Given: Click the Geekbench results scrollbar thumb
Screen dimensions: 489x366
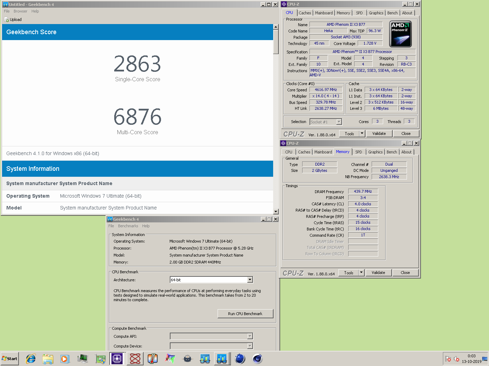Looking at the screenshot, I should click(x=276, y=42).
